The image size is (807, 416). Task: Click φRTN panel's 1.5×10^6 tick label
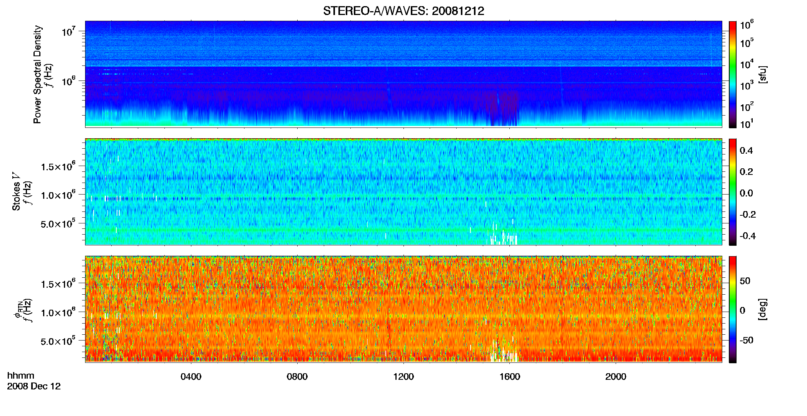pyautogui.click(x=58, y=283)
